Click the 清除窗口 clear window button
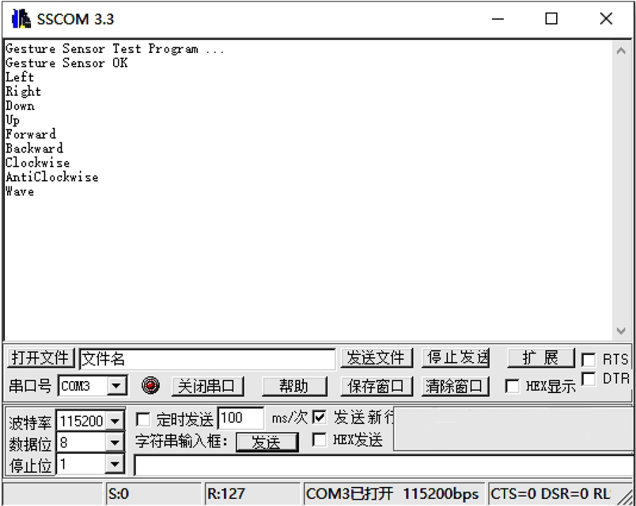Screen dimensions: 636x506 [456, 386]
